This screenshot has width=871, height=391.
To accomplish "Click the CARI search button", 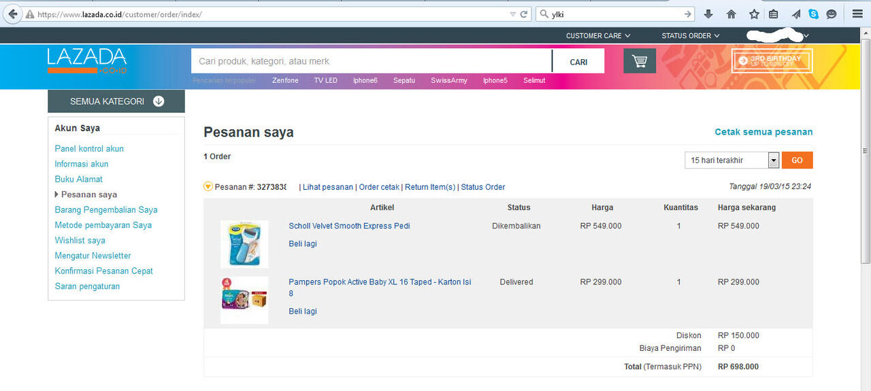I will (x=578, y=61).
